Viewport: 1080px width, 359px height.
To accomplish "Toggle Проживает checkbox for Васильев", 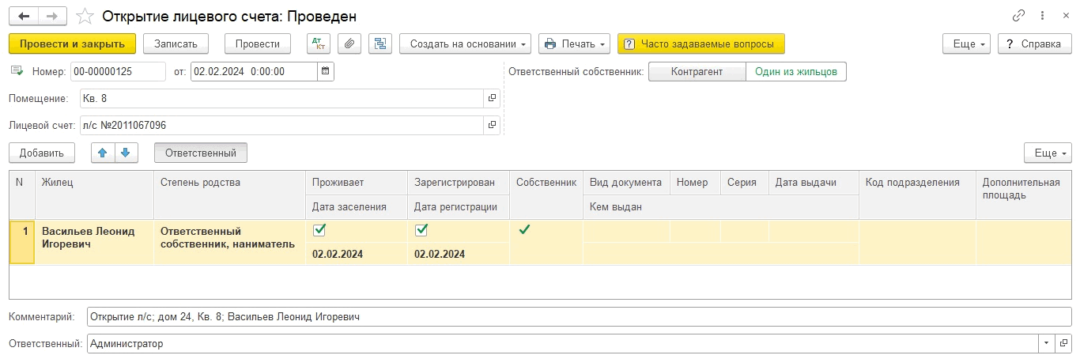I will pos(319,230).
